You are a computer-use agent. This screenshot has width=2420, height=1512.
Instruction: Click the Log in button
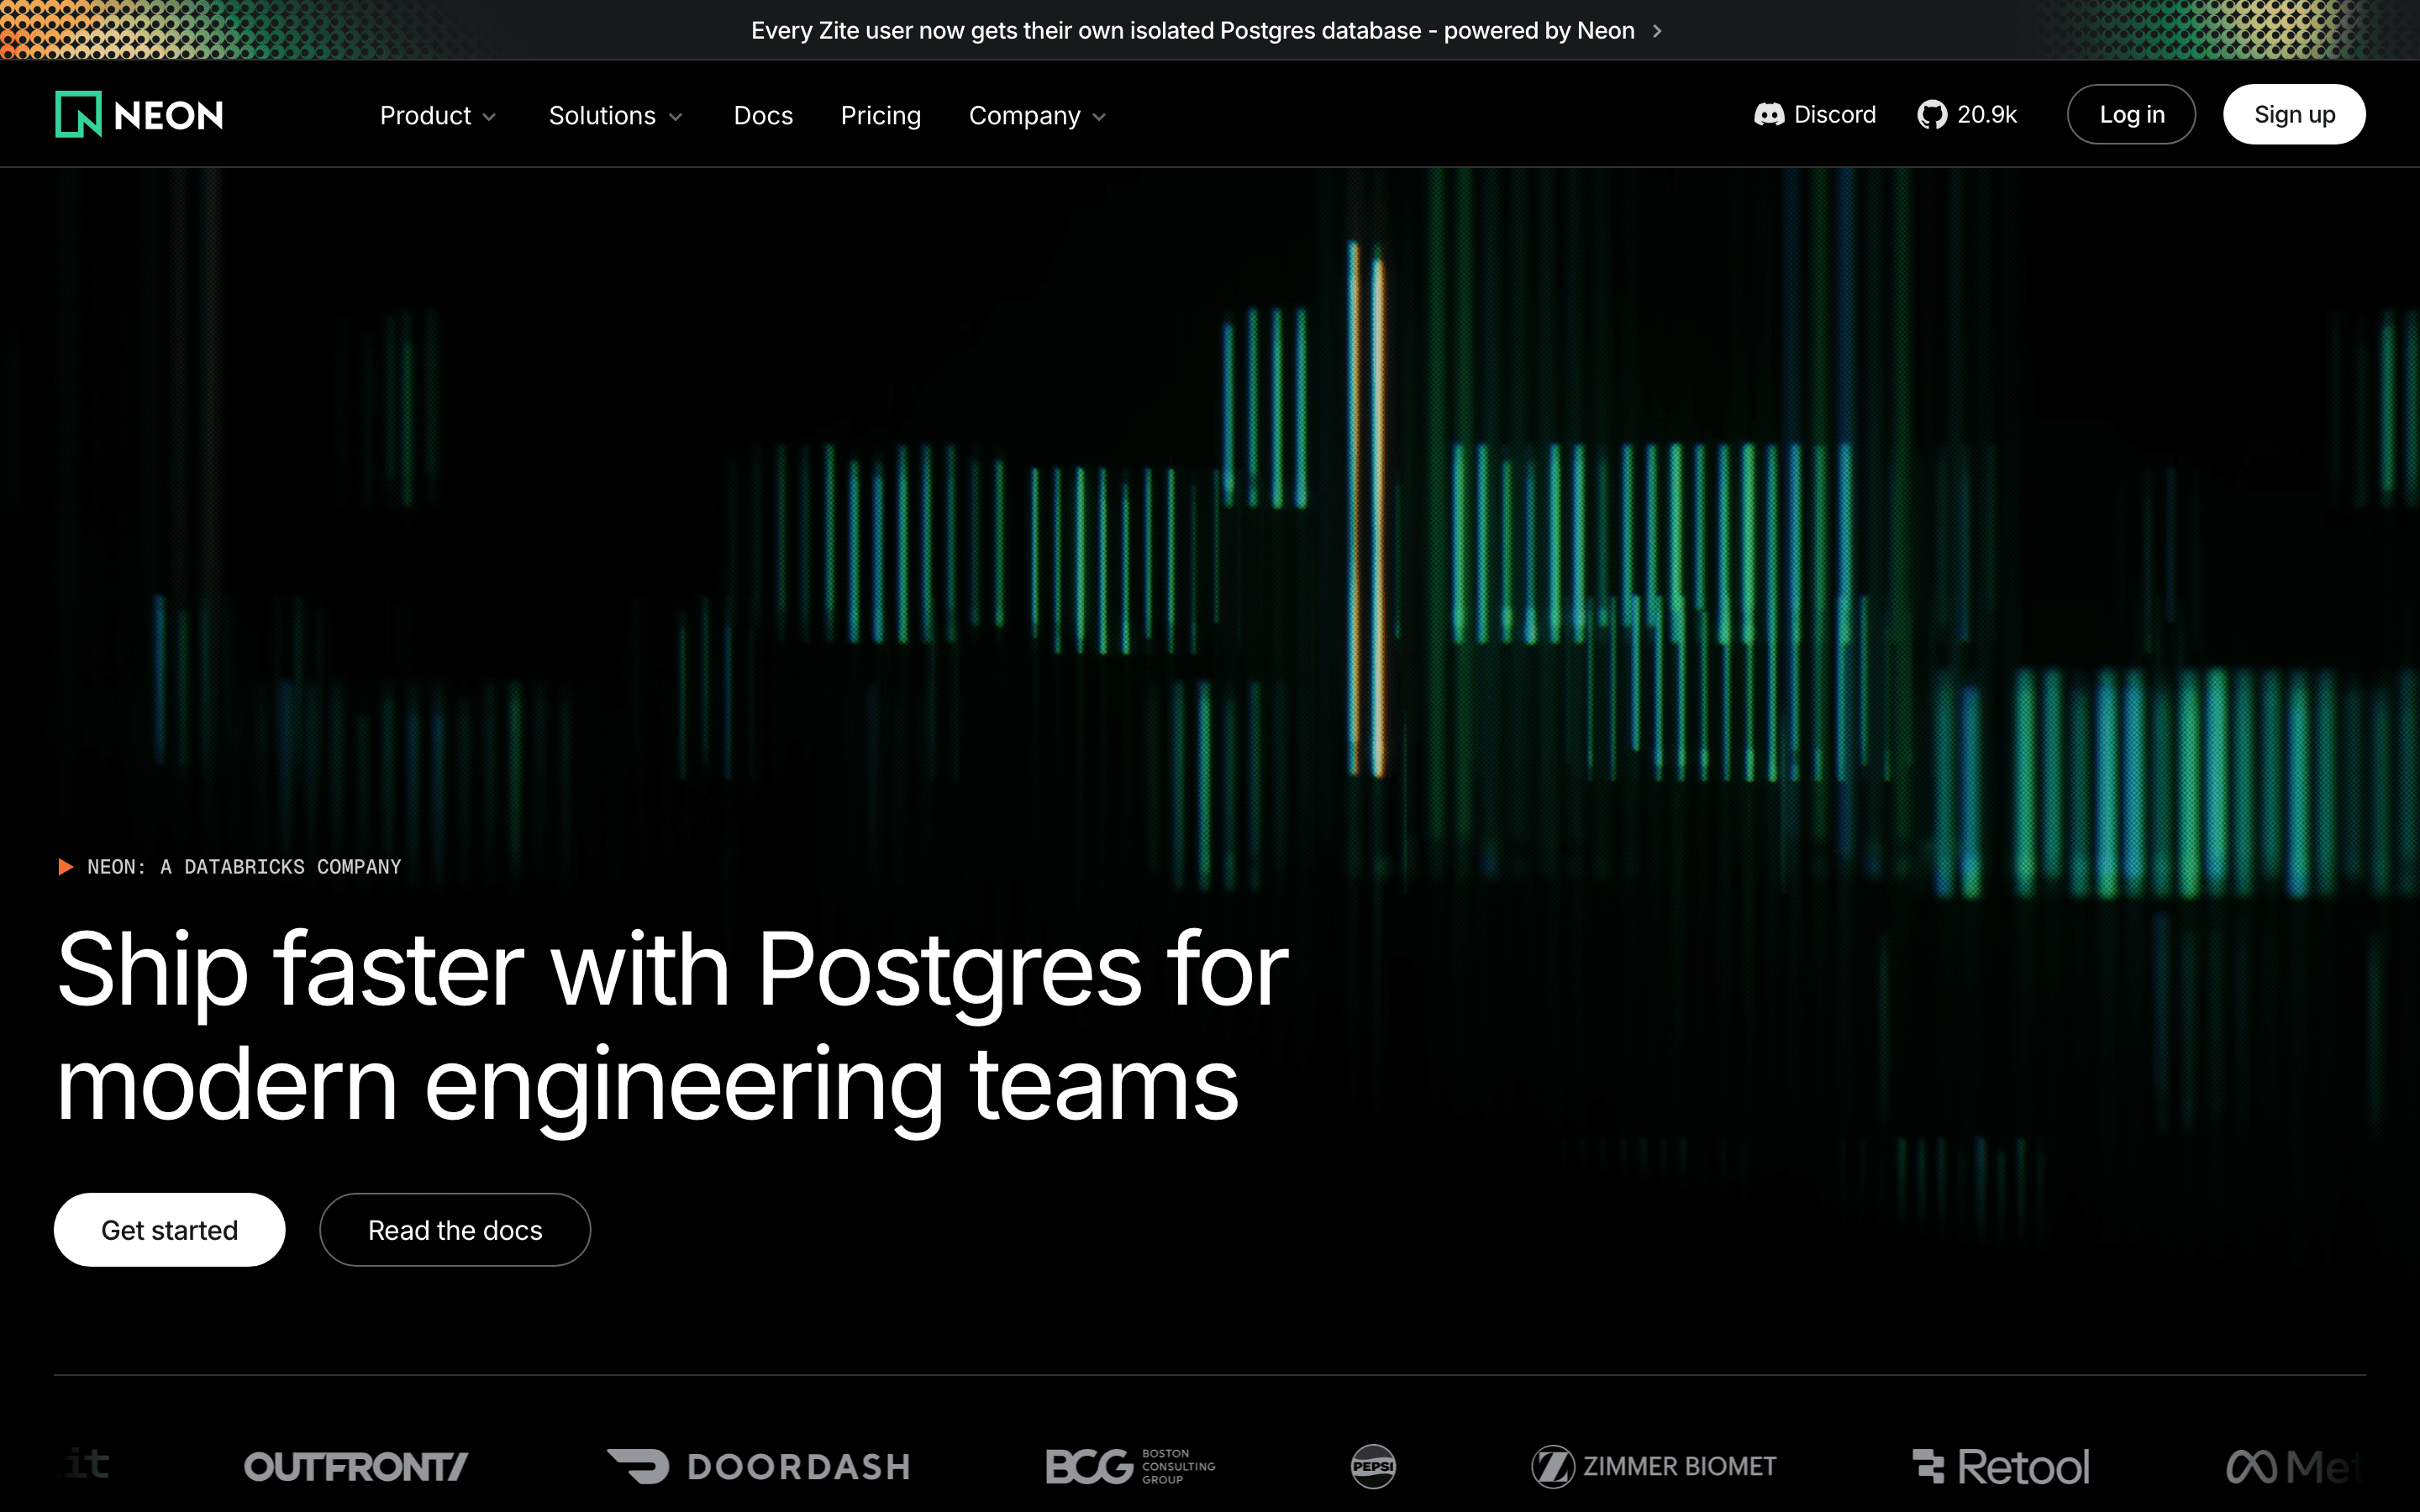tap(2131, 115)
